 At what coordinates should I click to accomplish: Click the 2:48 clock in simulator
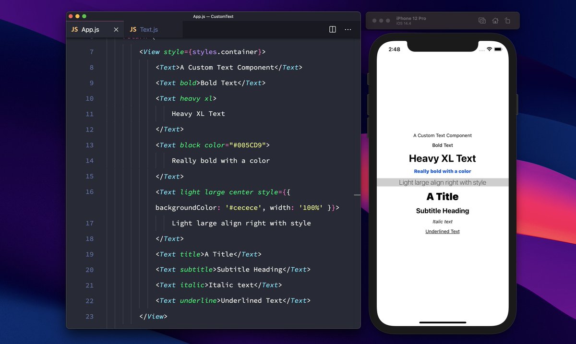tap(394, 49)
